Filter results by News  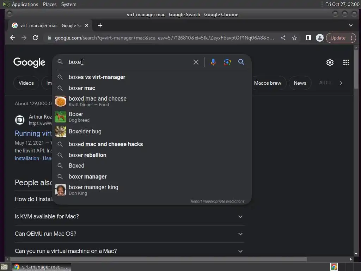pos(300,83)
